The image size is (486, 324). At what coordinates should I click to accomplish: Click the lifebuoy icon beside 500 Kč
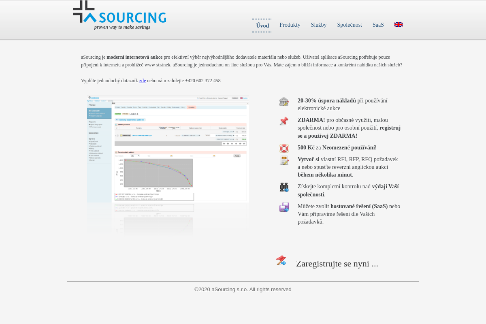283,148
